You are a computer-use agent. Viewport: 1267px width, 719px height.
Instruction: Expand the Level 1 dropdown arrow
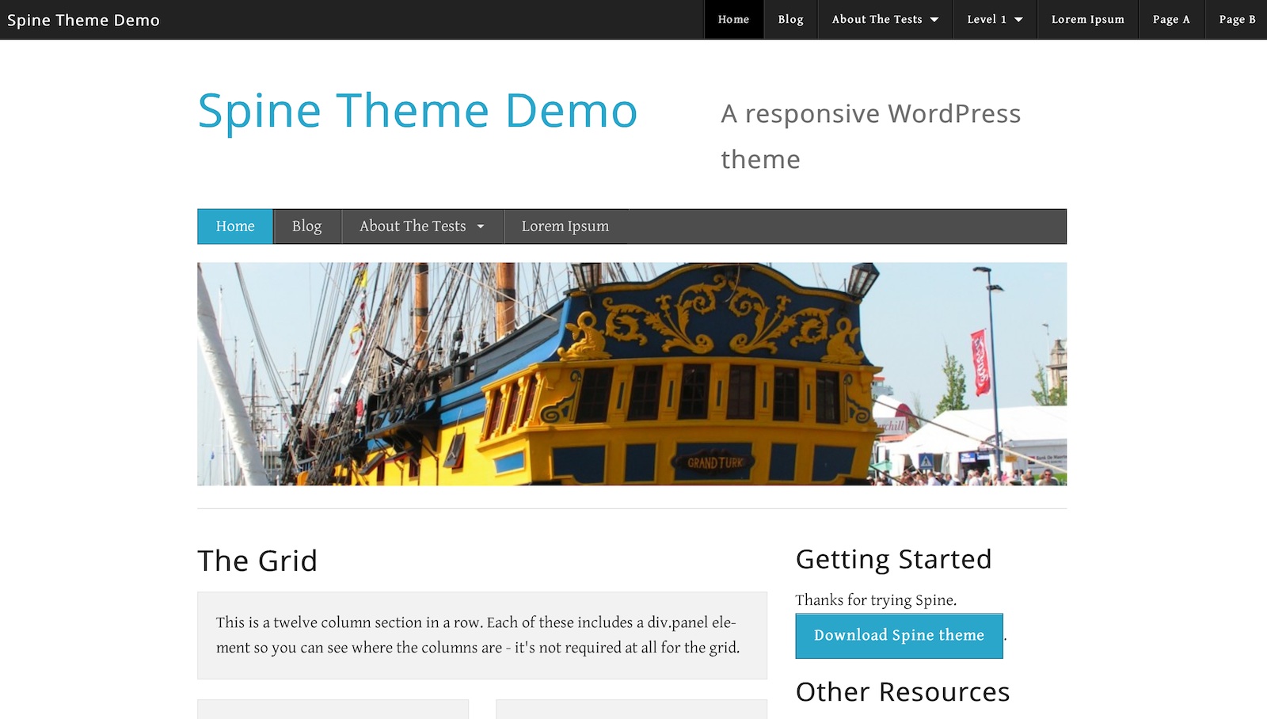[x=1018, y=20]
